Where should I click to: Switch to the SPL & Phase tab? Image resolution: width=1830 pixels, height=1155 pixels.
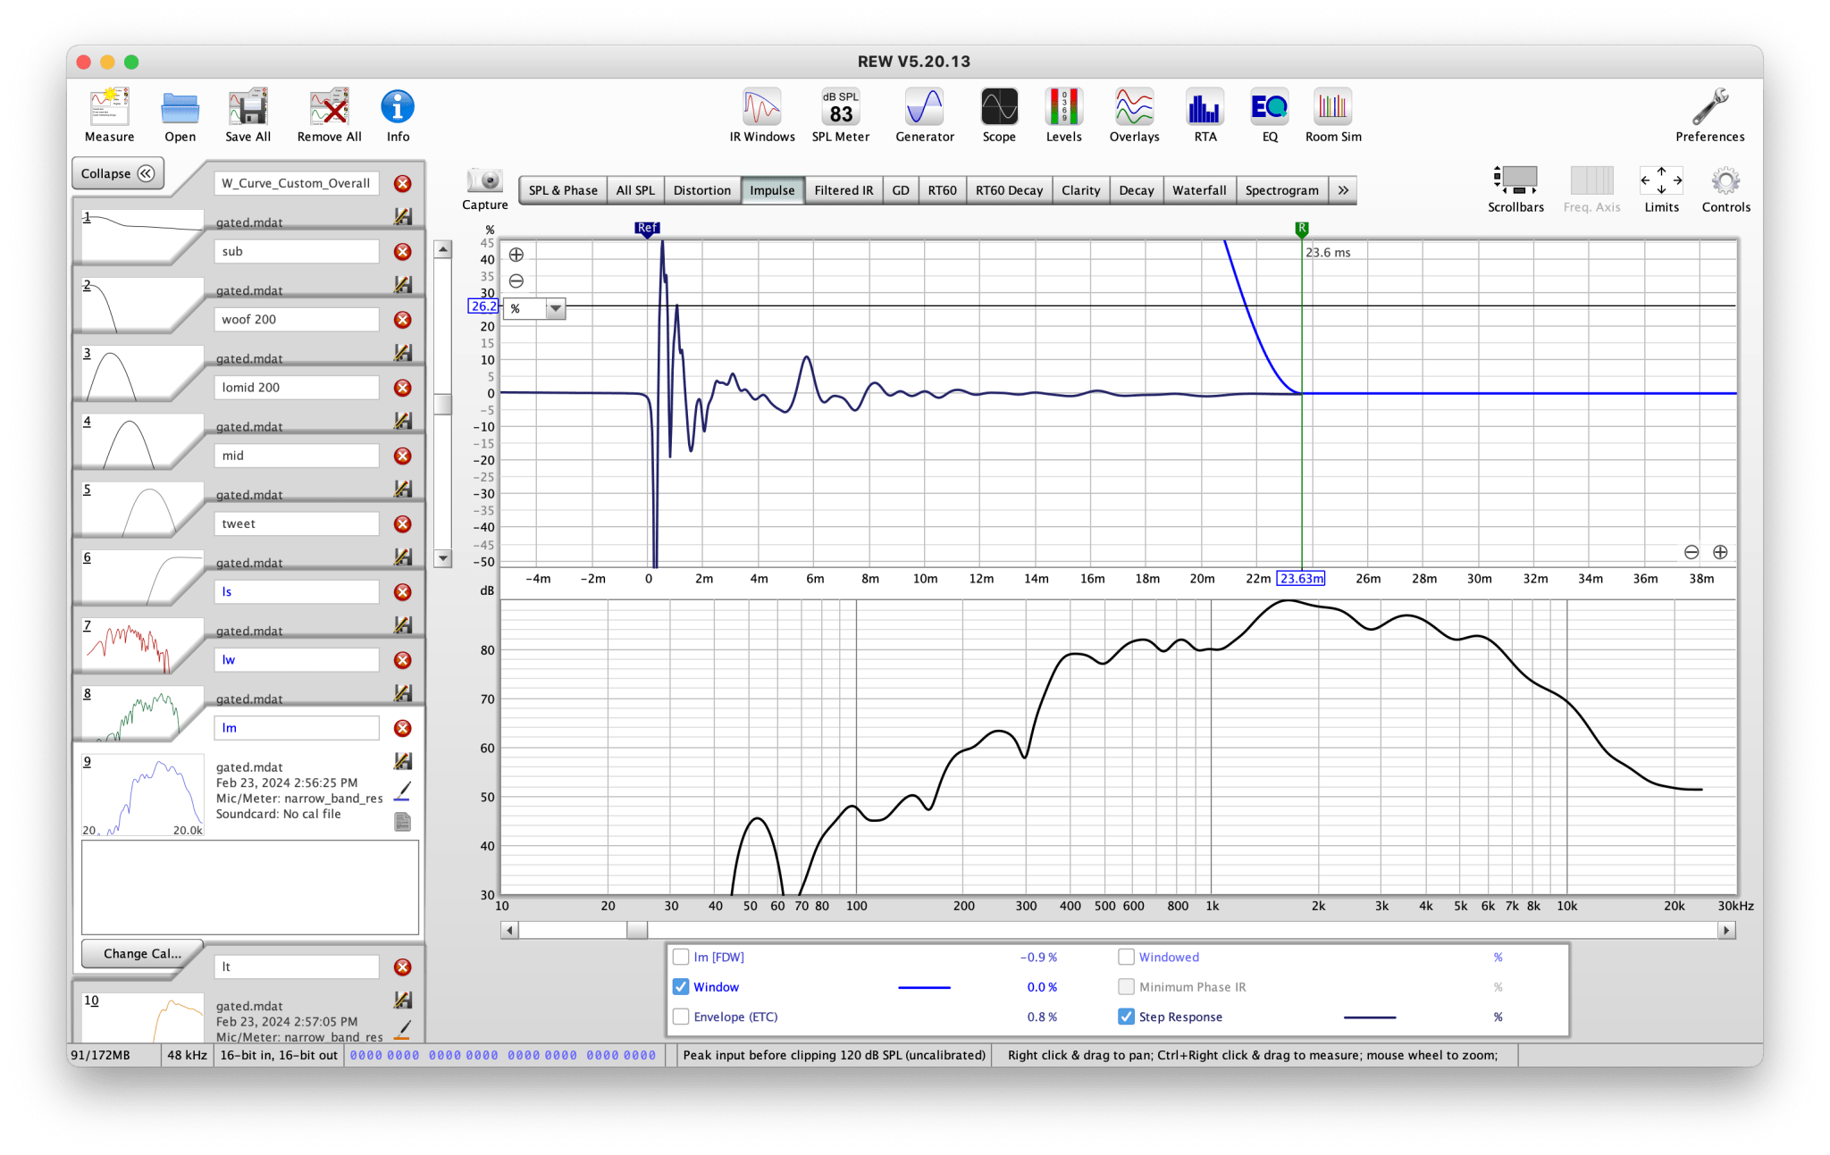pyautogui.click(x=563, y=190)
